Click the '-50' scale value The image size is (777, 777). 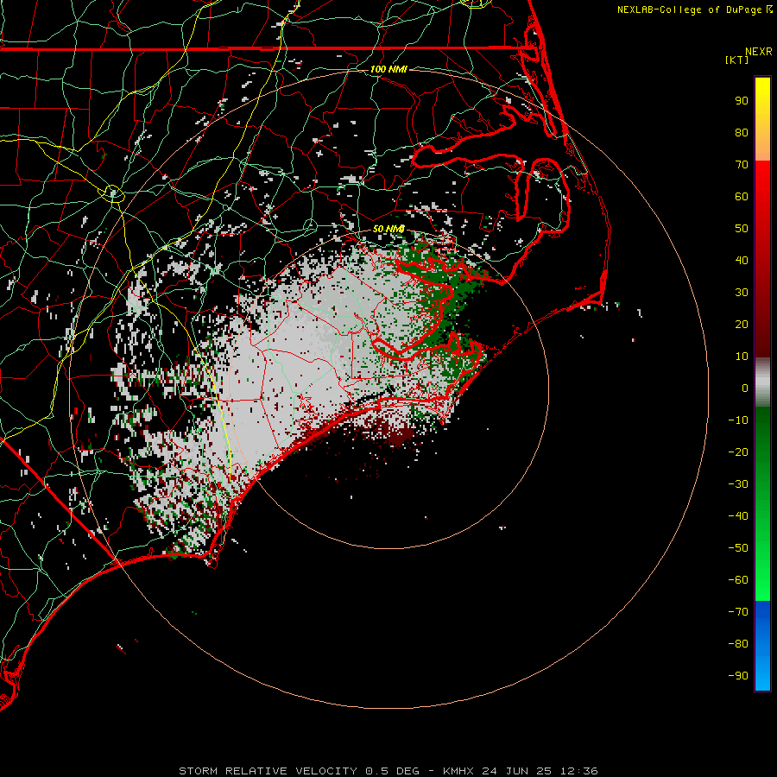click(x=738, y=548)
